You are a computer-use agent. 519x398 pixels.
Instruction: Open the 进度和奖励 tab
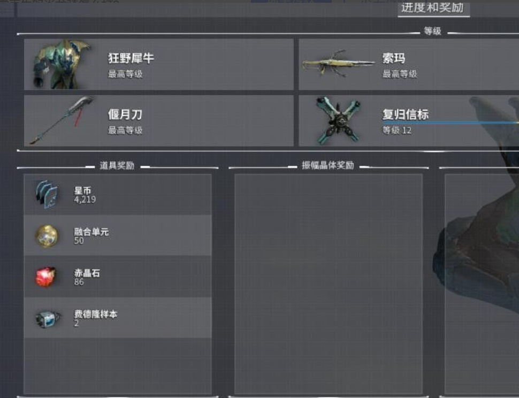[x=433, y=7]
